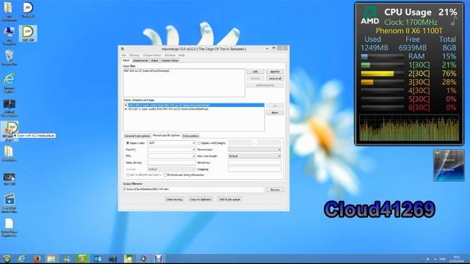Image resolution: width=470 pixels, height=264 pixels.
Task: Expand the NALU size length dropdown
Action: (x=279, y=156)
